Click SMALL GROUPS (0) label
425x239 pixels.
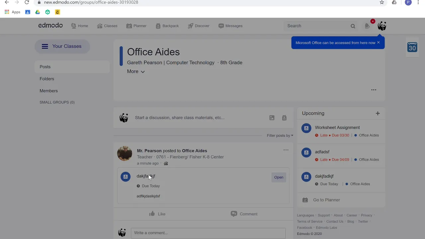pyautogui.click(x=57, y=102)
